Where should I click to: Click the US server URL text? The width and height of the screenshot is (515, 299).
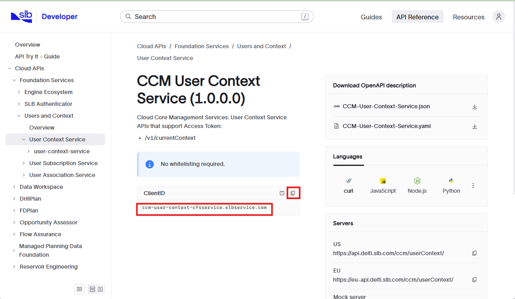(x=389, y=253)
